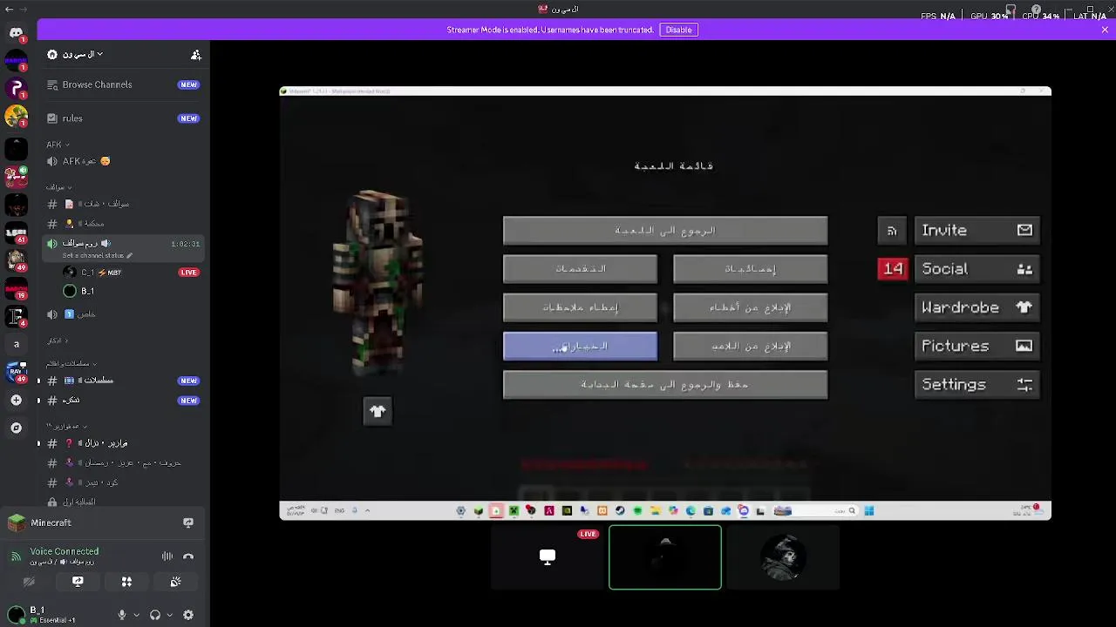Toggle deafen headphones
The width and height of the screenshot is (1116, 627).
[x=155, y=615]
